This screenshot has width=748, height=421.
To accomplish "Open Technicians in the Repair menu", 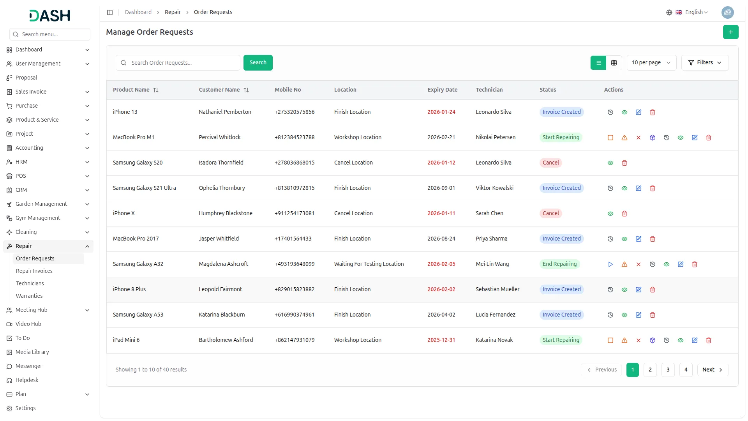I will (x=30, y=283).
